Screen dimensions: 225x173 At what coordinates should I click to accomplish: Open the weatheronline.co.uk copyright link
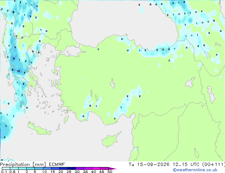click(195, 170)
